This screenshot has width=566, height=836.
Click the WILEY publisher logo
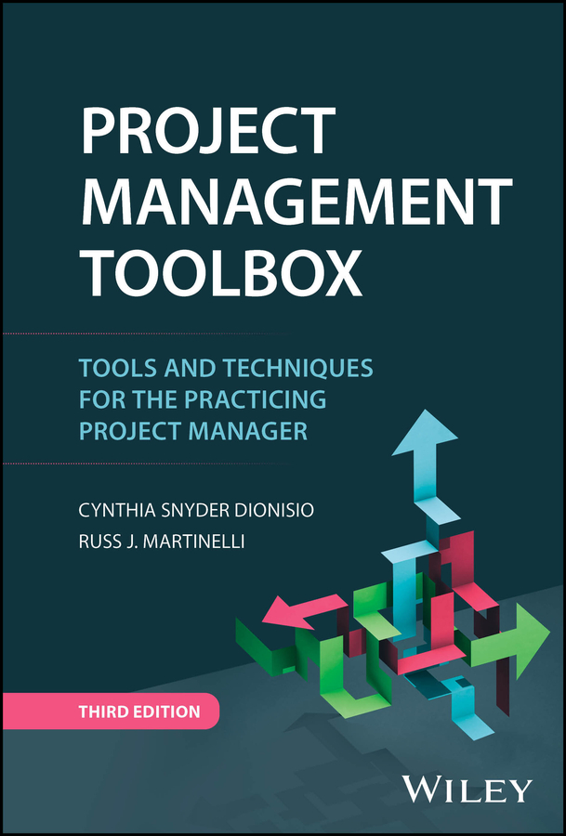tap(467, 790)
